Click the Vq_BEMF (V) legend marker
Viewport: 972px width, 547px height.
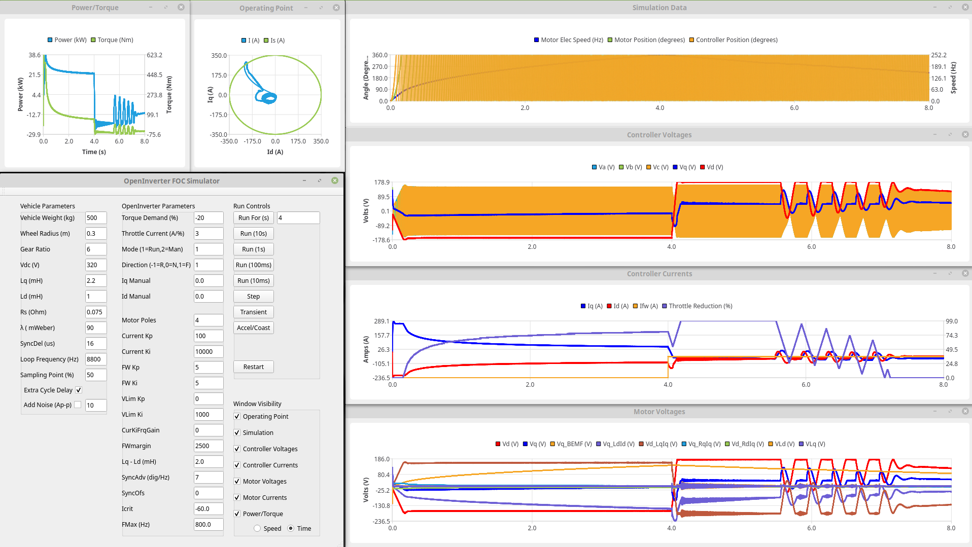pos(552,444)
